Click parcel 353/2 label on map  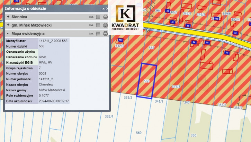pos(222,105)
